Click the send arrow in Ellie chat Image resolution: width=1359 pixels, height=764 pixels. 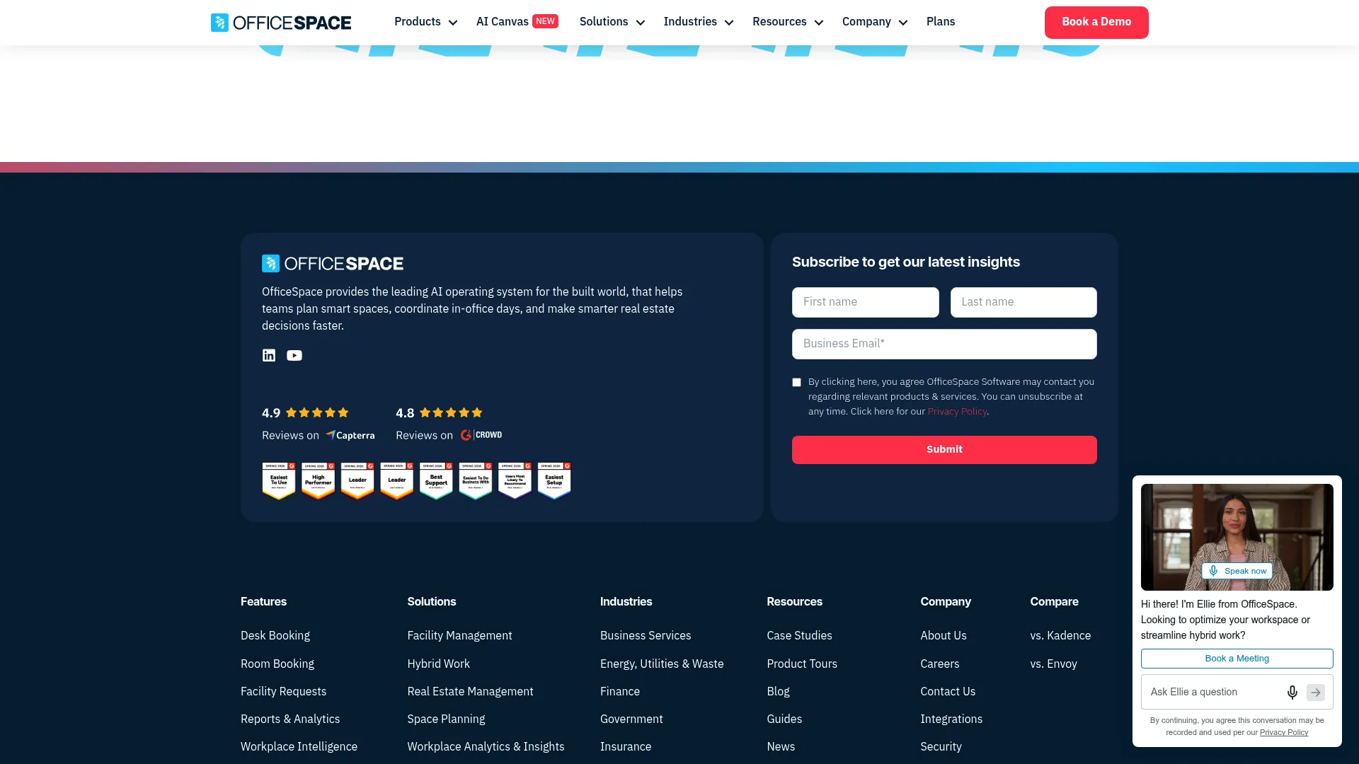click(x=1316, y=692)
